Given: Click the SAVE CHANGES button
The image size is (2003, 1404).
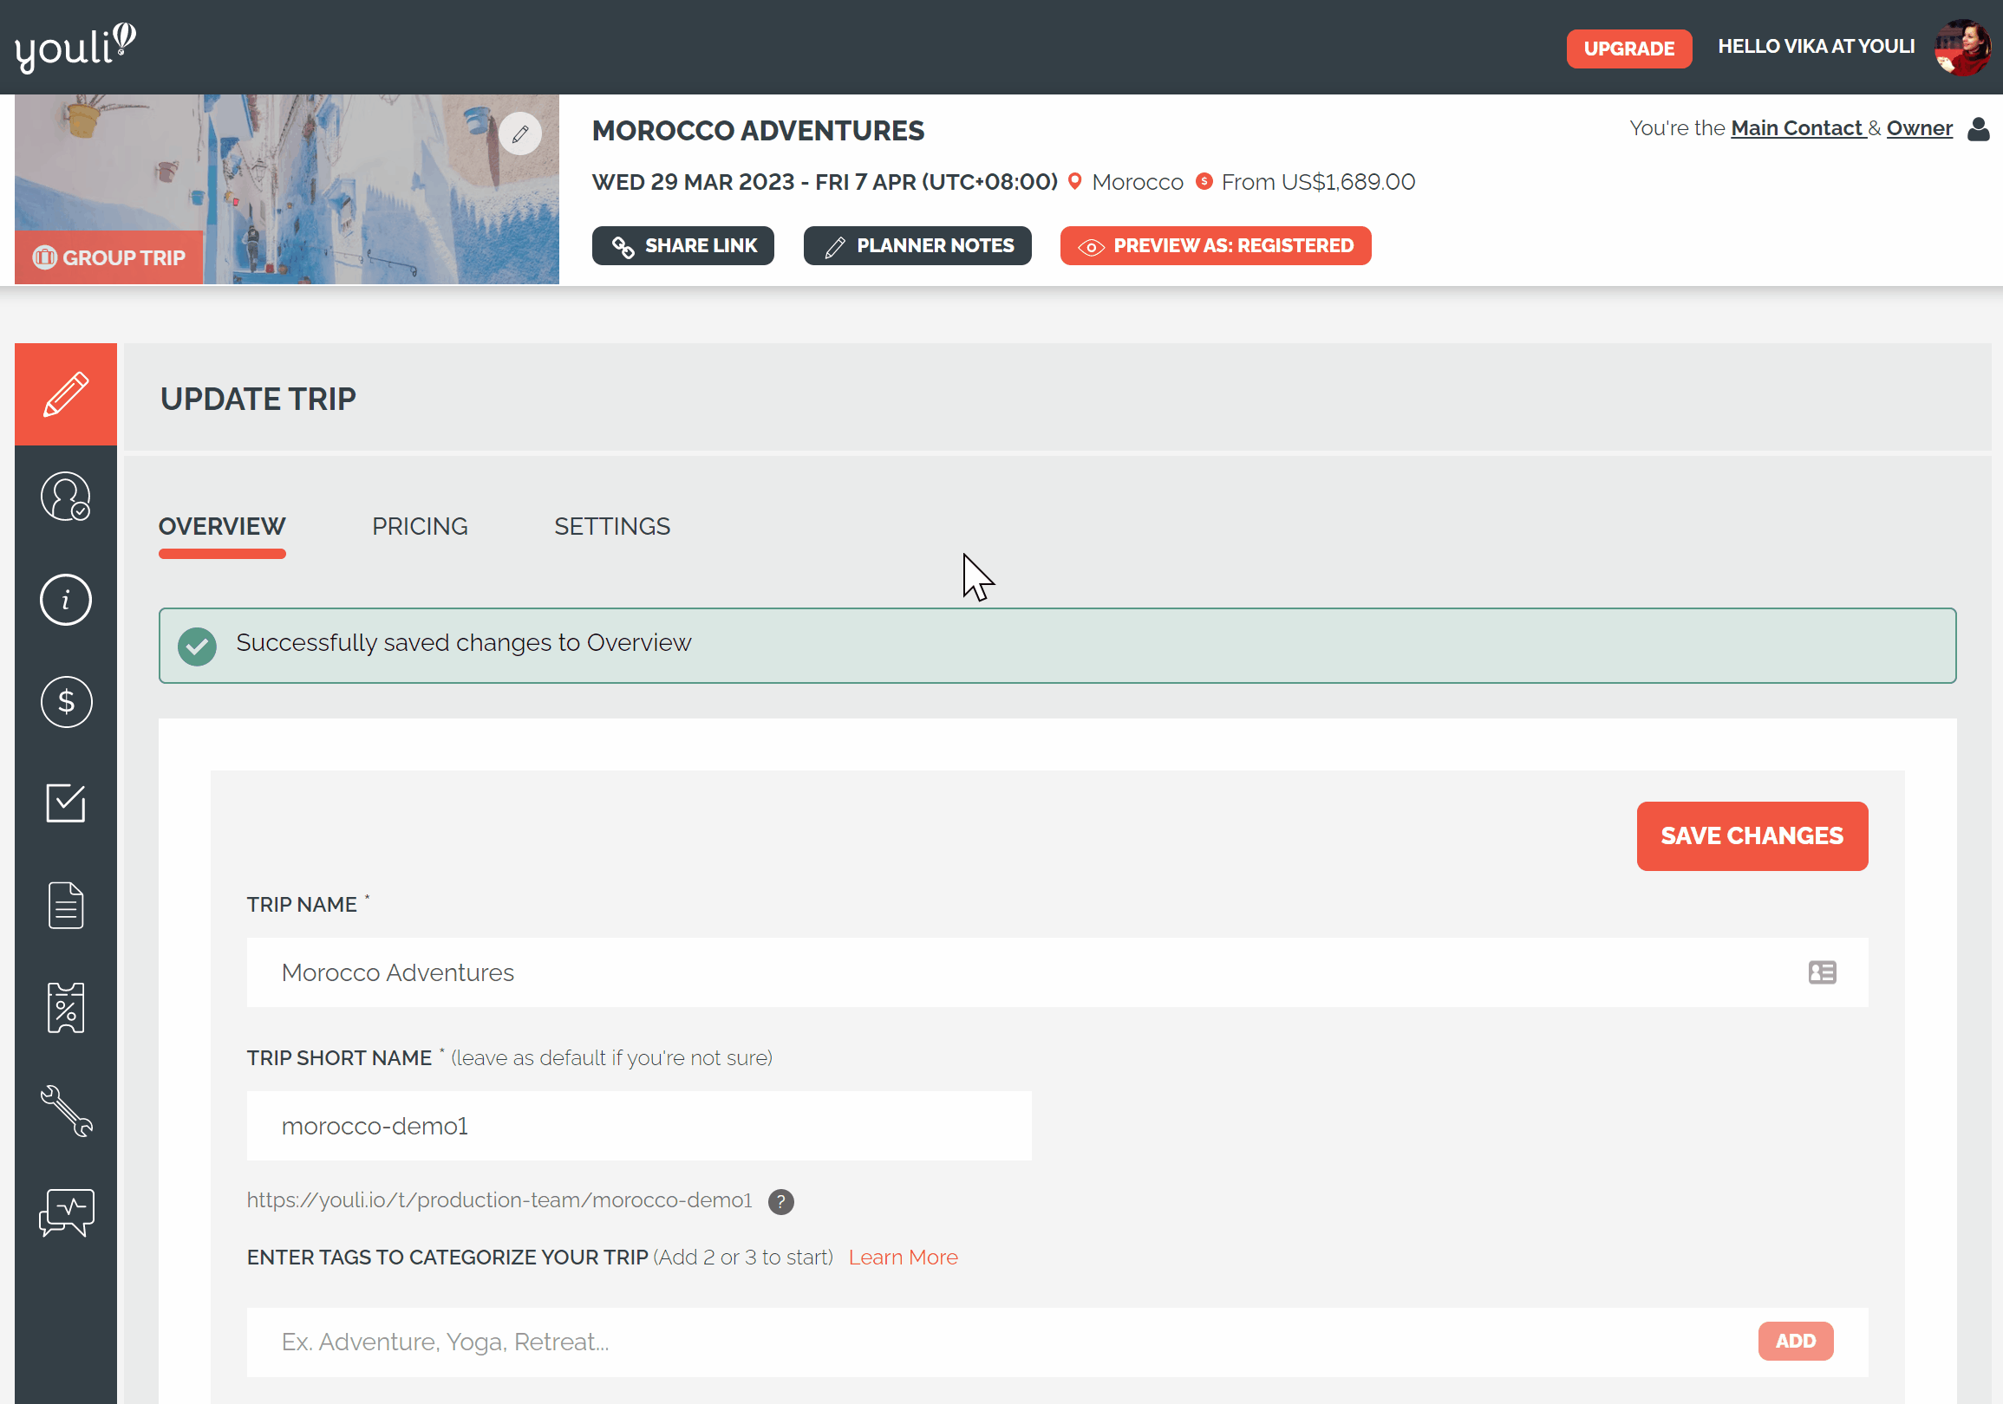Looking at the screenshot, I should (x=1752, y=835).
